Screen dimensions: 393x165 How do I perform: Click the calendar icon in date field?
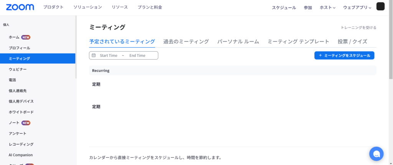94,55
